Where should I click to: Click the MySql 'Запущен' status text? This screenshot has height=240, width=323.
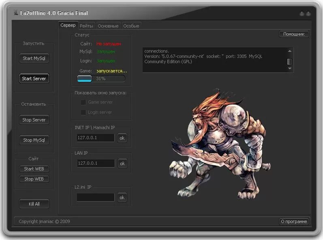pyautogui.click(x=106, y=51)
